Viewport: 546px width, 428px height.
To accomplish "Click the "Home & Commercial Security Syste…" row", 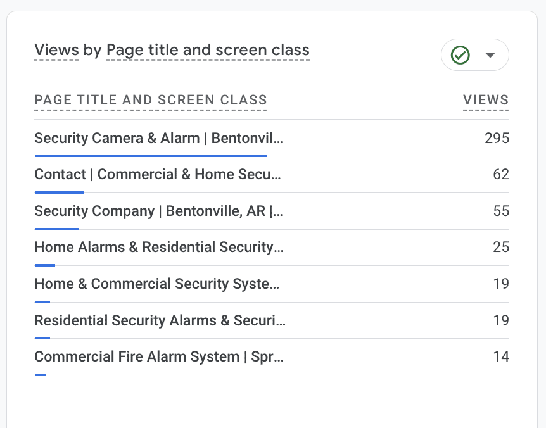I will point(156,284).
